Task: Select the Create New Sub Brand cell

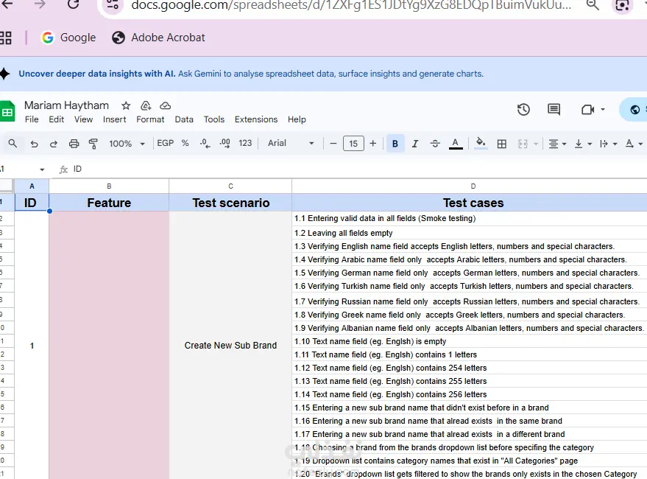Action: [x=230, y=346]
